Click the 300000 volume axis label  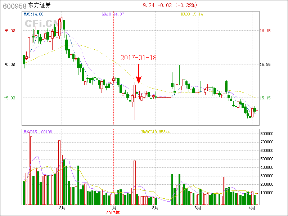click(267, 176)
